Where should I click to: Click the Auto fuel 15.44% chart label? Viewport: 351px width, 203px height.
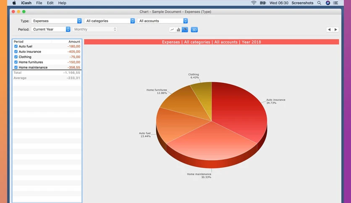pyautogui.click(x=145, y=135)
